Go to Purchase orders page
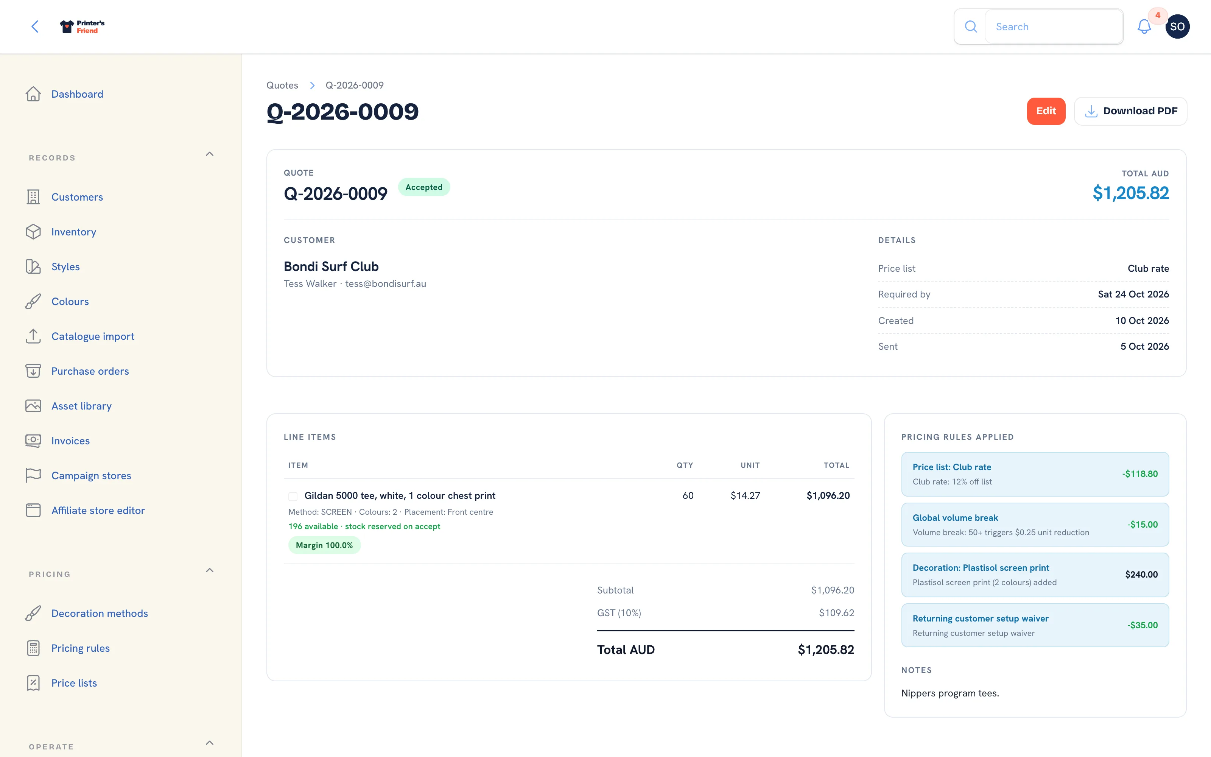Image resolution: width=1211 pixels, height=757 pixels. click(90, 371)
